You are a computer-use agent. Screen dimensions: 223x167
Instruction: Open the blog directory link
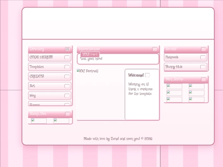tap(50, 95)
